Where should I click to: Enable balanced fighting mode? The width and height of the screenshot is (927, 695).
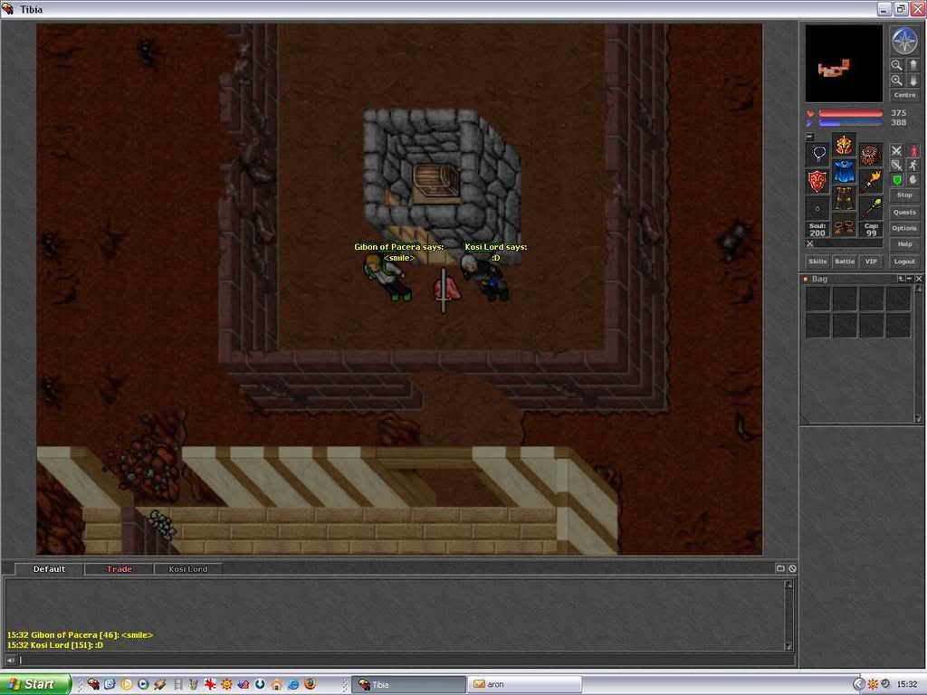point(897,166)
